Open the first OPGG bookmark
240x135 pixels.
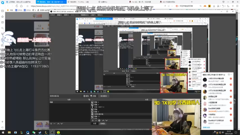pyautogui.click(x=19, y=10)
